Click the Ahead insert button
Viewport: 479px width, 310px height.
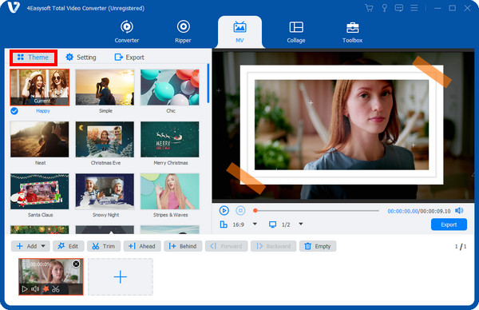142,246
